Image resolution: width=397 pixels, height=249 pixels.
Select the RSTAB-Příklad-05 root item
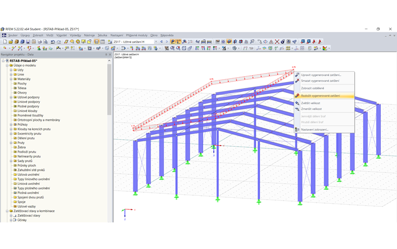[x=24, y=61]
